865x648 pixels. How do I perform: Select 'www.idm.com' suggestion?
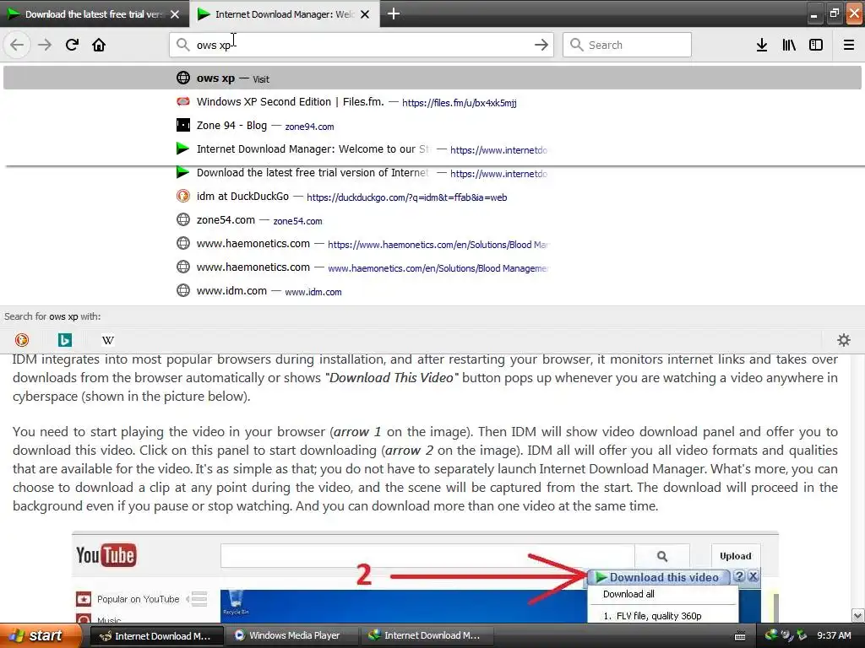click(432, 291)
